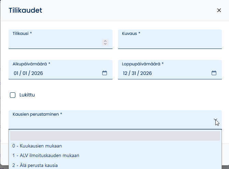Close the Tilikaudet dialog with X

click(219, 10)
